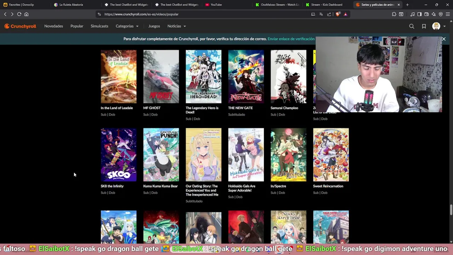Open the Crunchyroll watchlist bookmark icon
This screenshot has width=453, height=255.
point(424,26)
